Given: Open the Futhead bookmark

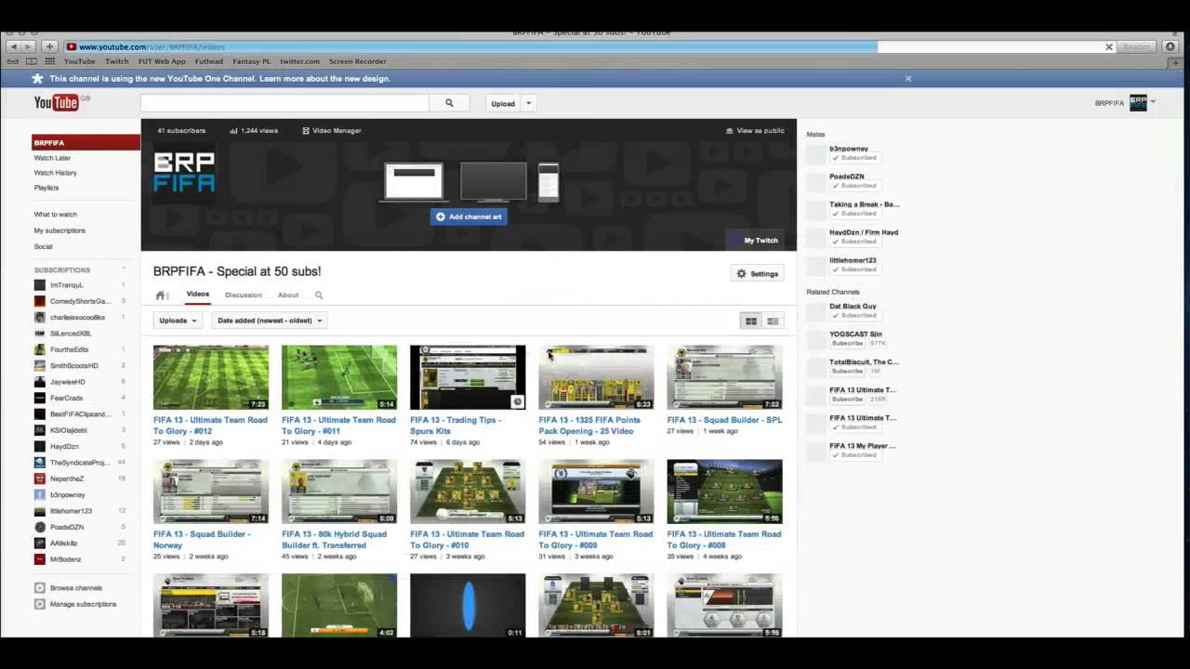Looking at the screenshot, I should tap(209, 61).
